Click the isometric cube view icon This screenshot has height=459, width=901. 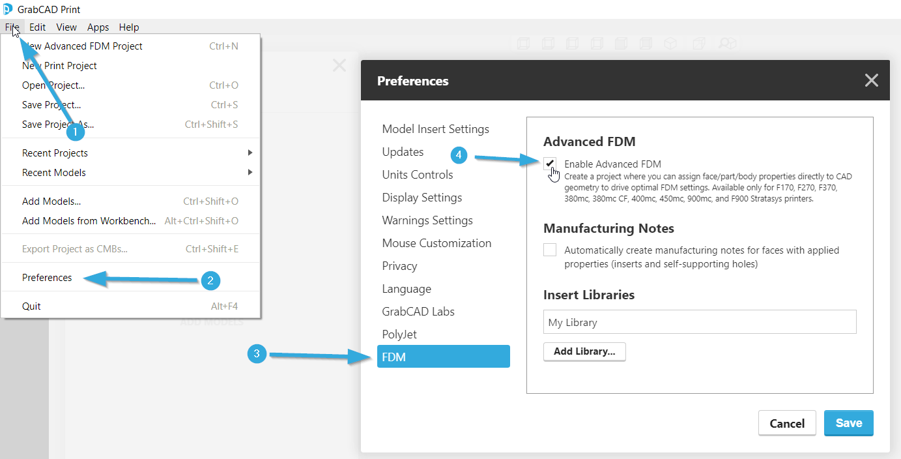(x=670, y=44)
